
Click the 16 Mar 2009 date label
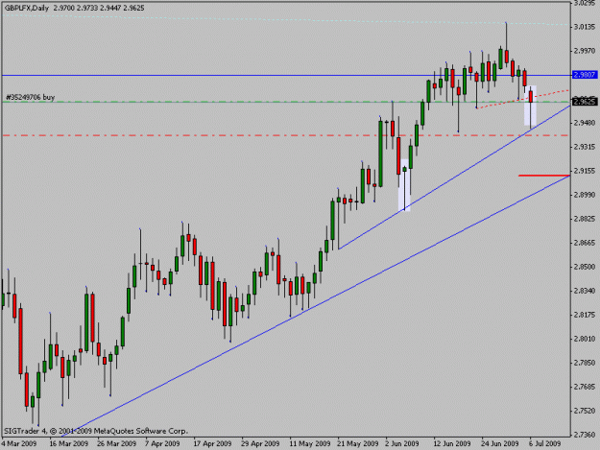coord(69,444)
